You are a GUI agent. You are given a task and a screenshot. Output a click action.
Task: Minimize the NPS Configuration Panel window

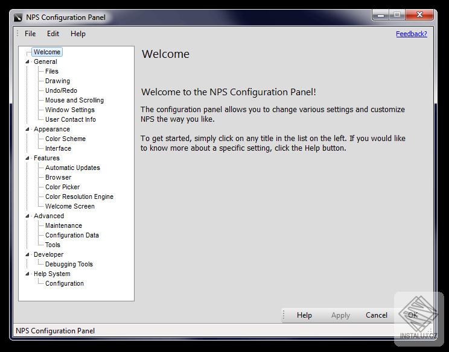pyautogui.click(x=380, y=15)
